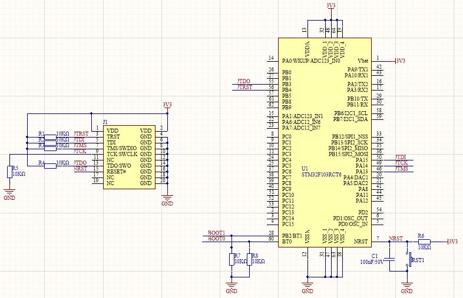Click the RST1 designator label
Viewport: 463px width, 298px height.
(x=418, y=260)
